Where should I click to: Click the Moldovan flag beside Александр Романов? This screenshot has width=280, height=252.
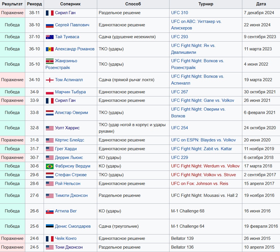tap(50, 49)
